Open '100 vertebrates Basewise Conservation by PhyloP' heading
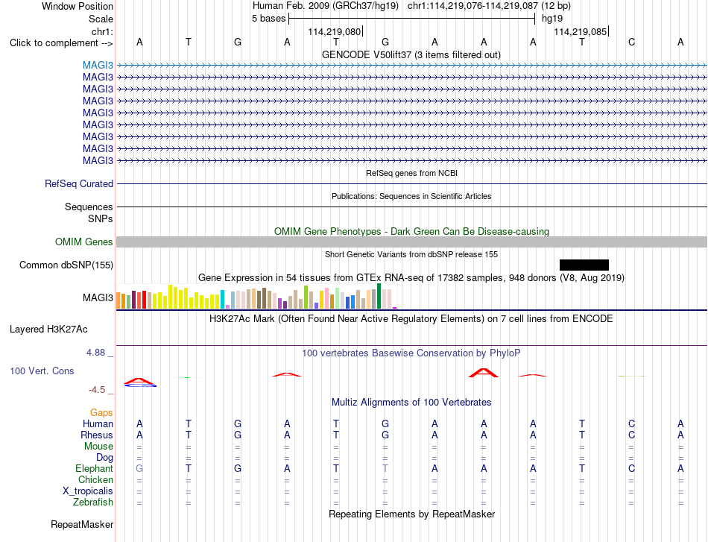 (x=411, y=353)
